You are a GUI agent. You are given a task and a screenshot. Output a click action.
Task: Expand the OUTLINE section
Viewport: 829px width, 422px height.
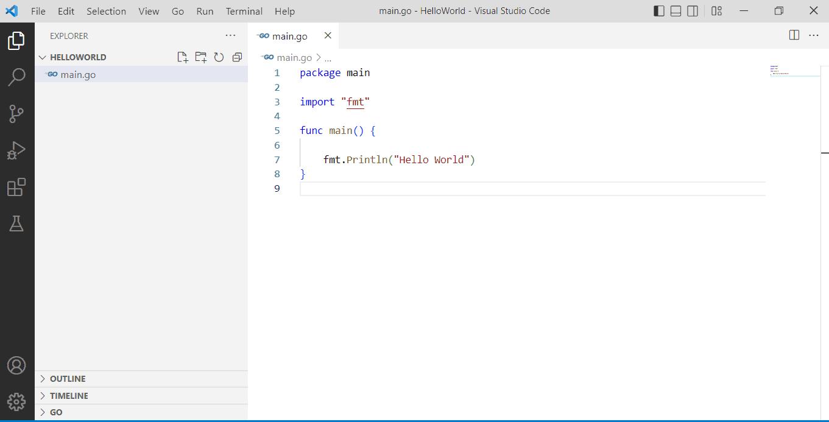pyautogui.click(x=67, y=378)
